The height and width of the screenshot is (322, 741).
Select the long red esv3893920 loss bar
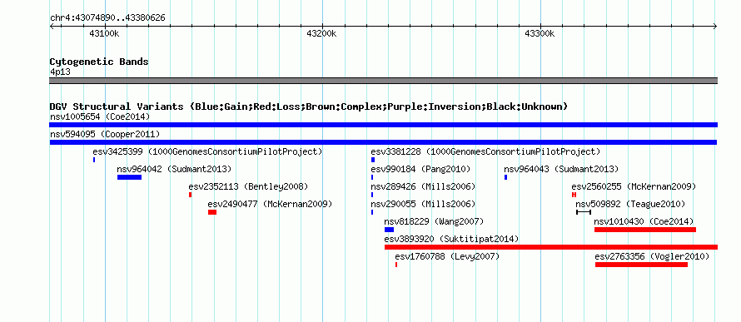(551, 247)
